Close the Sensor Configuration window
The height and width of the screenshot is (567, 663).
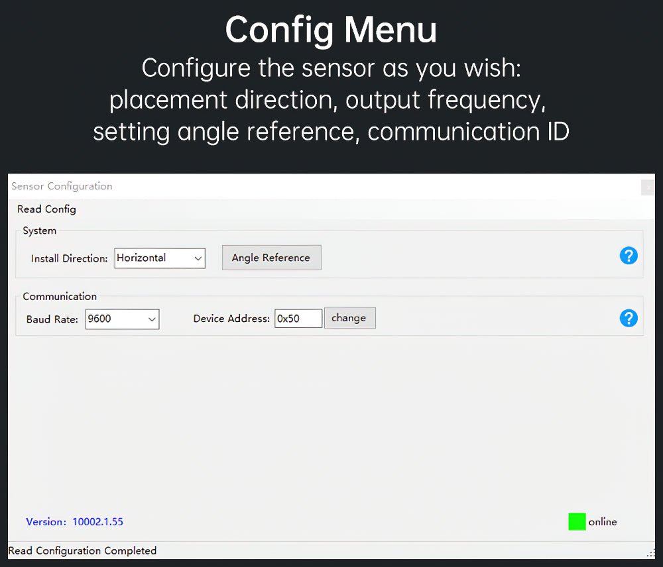click(x=648, y=187)
